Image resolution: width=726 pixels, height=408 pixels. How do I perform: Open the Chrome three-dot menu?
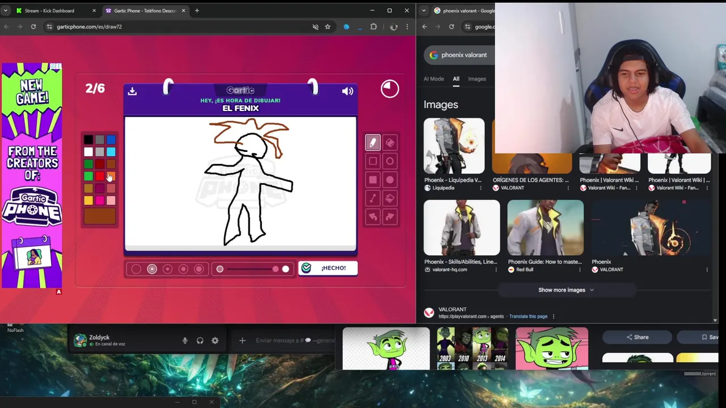pyautogui.click(x=407, y=27)
